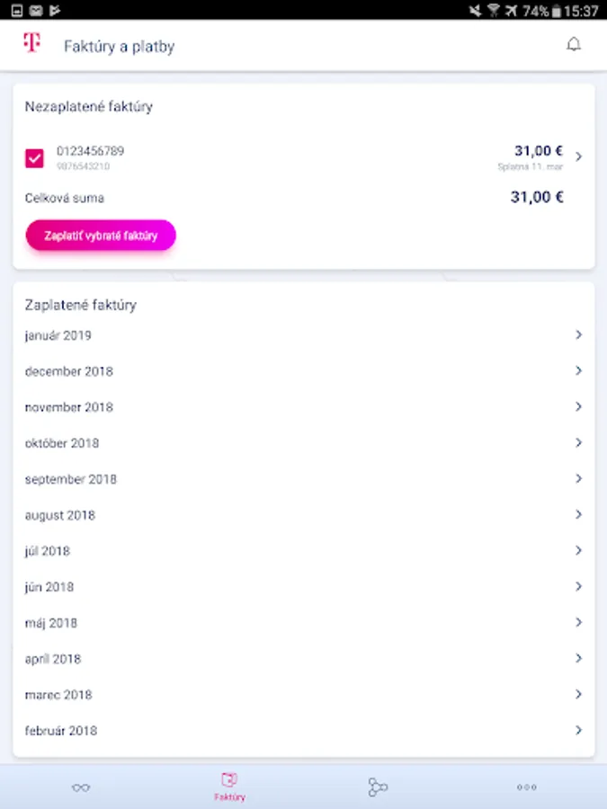Open the glasses overview tab icon

pyautogui.click(x=81, y=787)
